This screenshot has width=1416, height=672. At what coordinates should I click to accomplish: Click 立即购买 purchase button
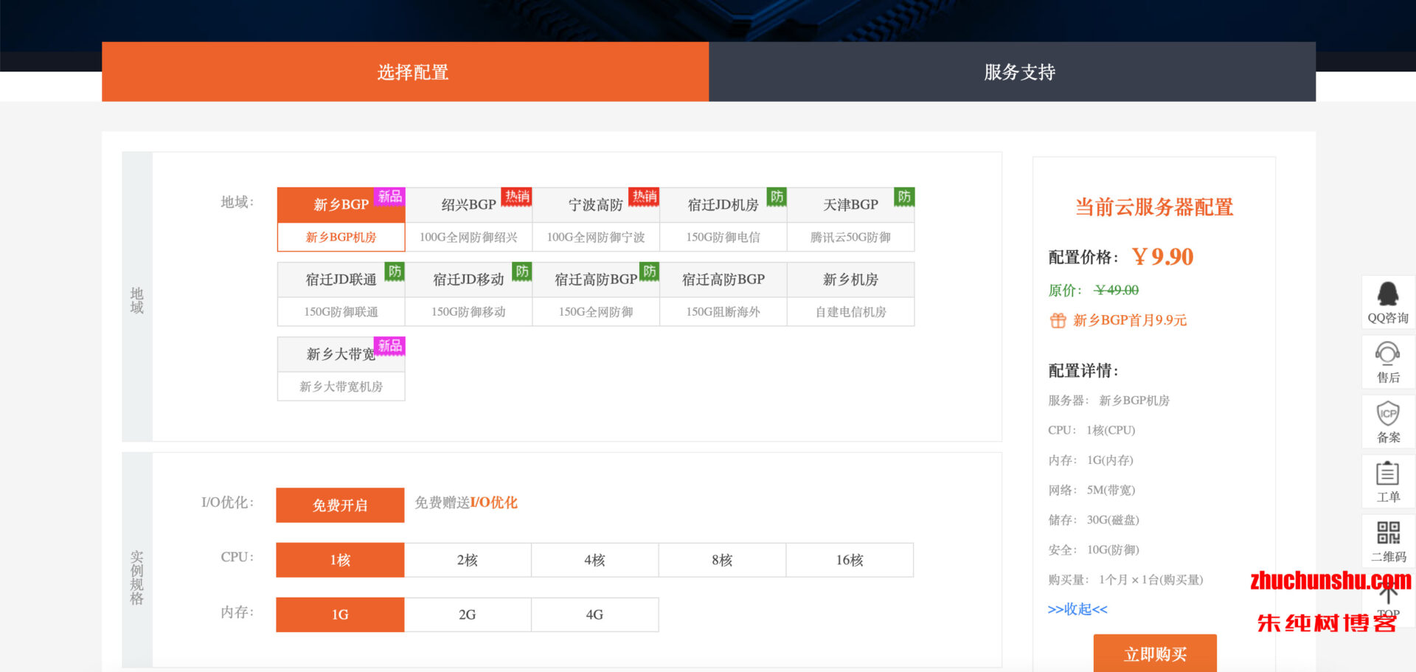pos(1155,654)
